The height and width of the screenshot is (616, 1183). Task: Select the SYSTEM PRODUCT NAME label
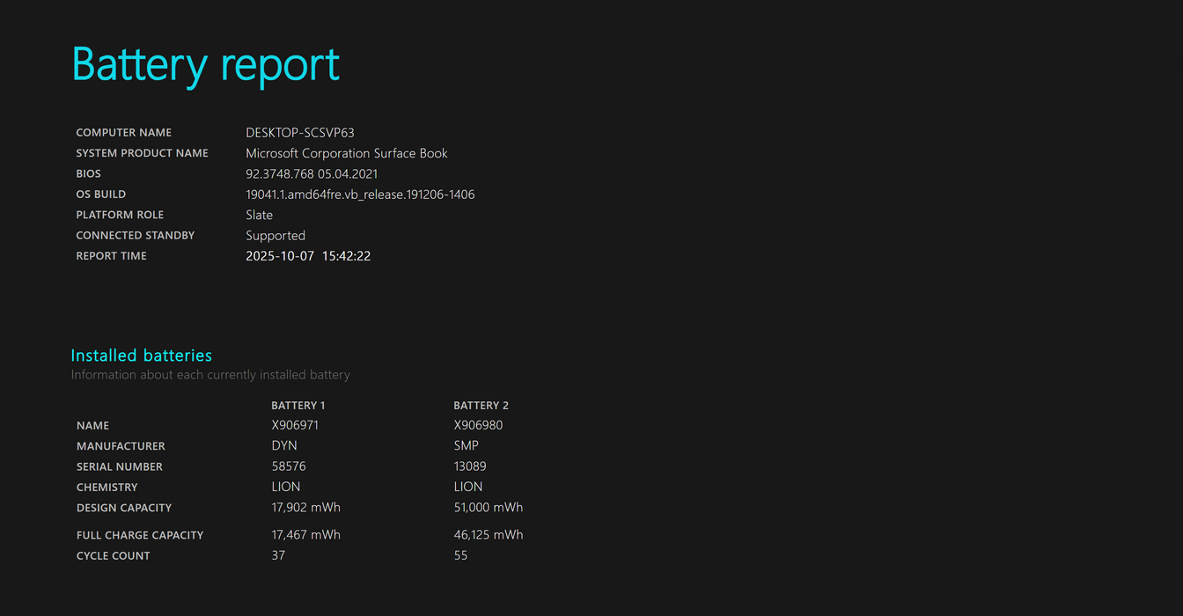click(x=143, y=153)
